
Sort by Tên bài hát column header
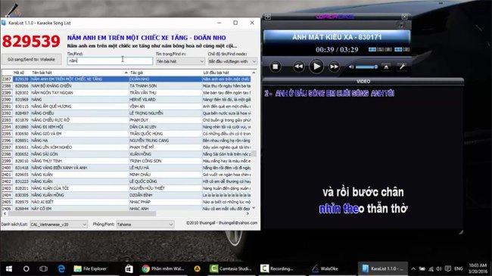click(x=79, y=73)
